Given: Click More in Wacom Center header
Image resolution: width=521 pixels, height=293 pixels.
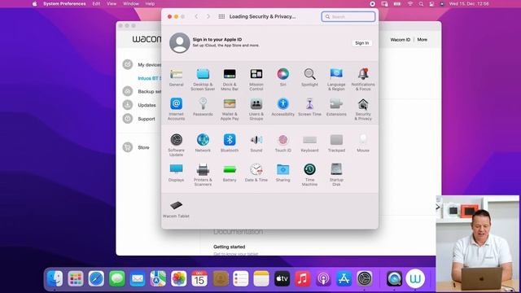Looking at the screenshot, I should (x=422, y=40).
